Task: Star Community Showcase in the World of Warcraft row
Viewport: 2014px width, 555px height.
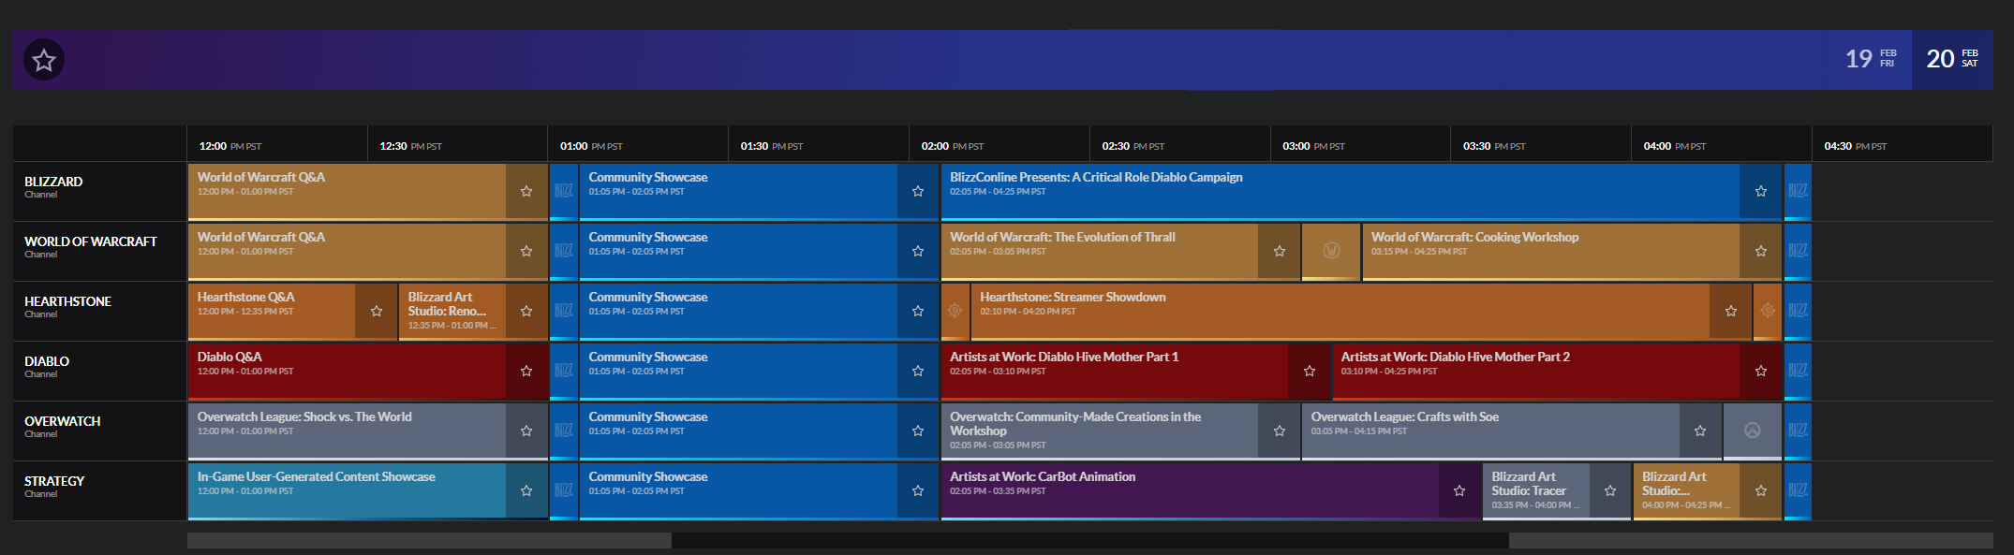Action: 918,251
